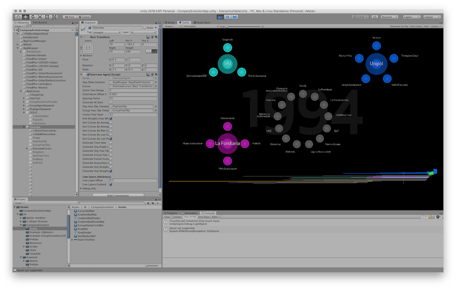
Task: Open the Tag dropdown showing Untagged
Action: (107, 32)
